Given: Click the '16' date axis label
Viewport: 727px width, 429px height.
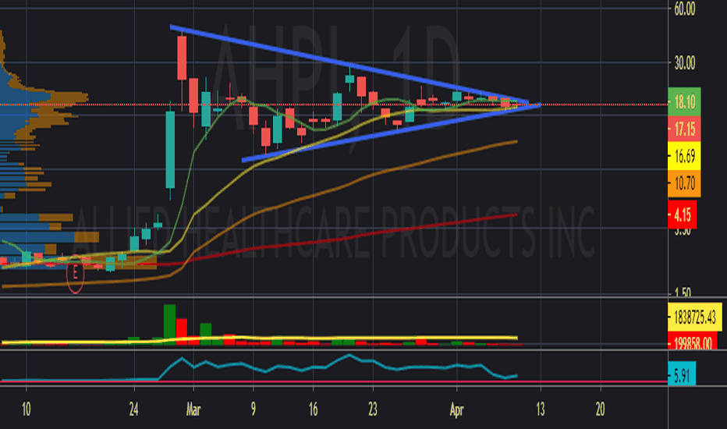Looking at the screenshot, I should click(x=313, y=409).
